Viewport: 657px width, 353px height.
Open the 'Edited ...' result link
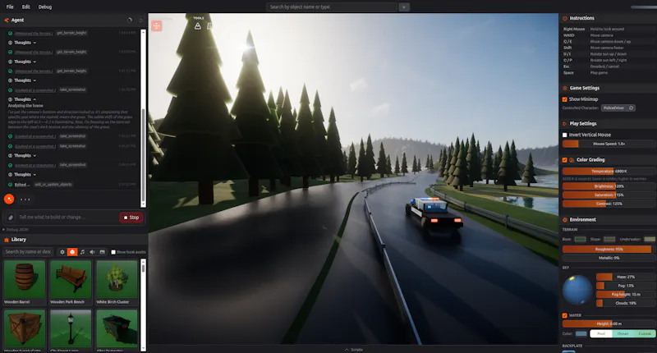click(x=22, y=185)
